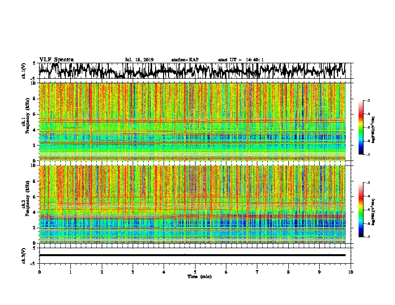Click the "ch.1(V)" axis label of top panel

pos(23,71)
